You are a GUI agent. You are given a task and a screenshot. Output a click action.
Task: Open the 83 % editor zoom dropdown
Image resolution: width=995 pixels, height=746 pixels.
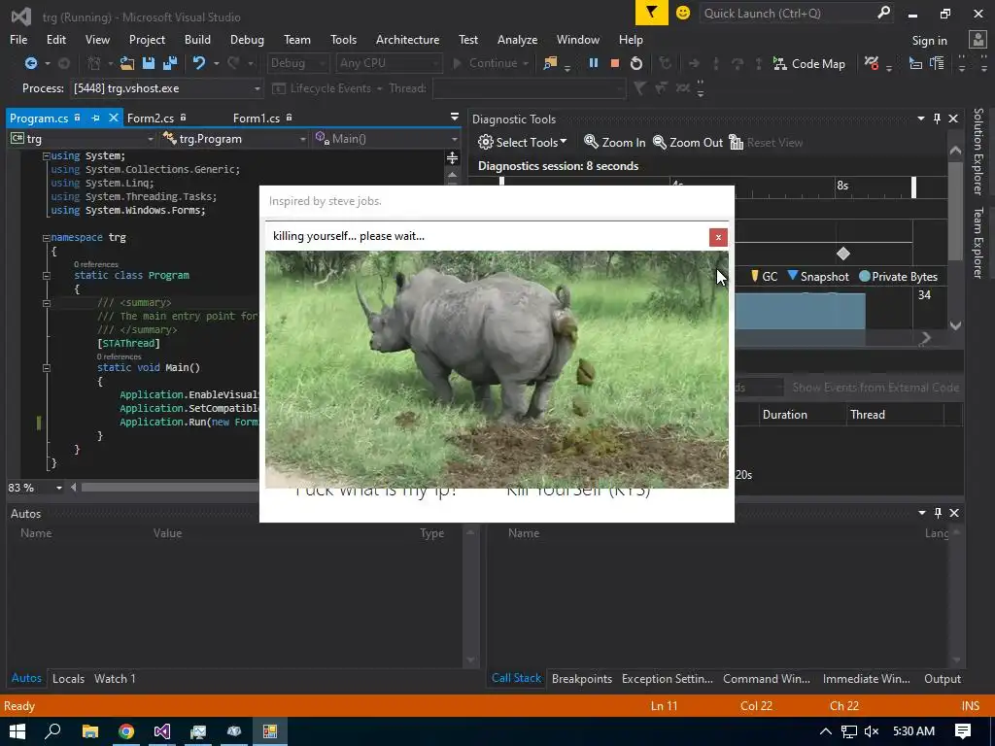(58, 488)
